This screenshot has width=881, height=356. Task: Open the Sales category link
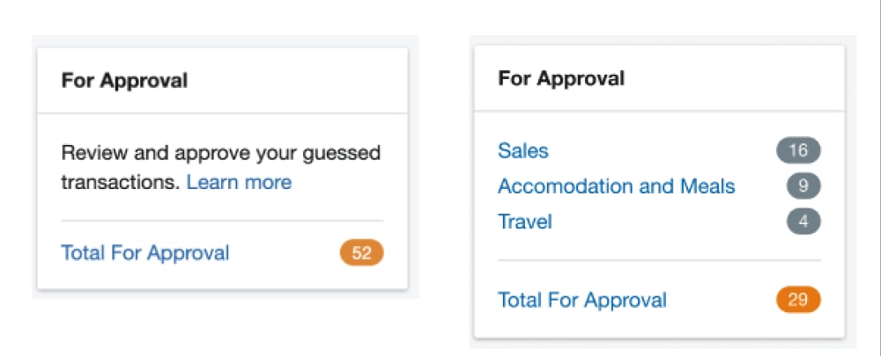tap(522, 150)
